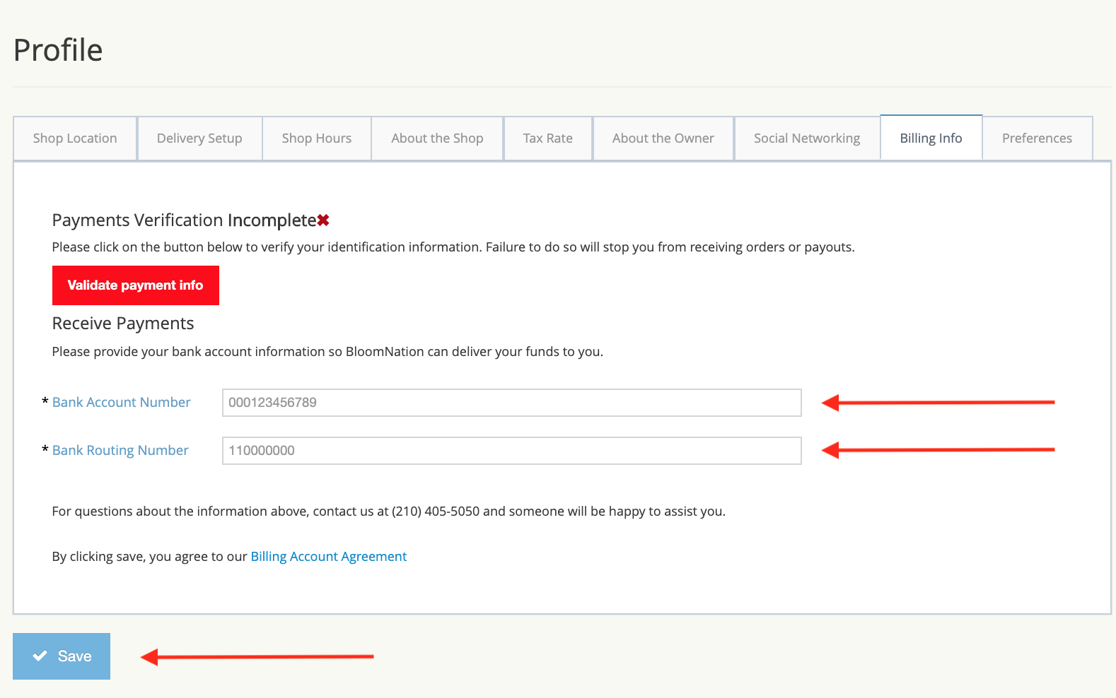Open the Preferences tab

click(x=1037, y=138)
